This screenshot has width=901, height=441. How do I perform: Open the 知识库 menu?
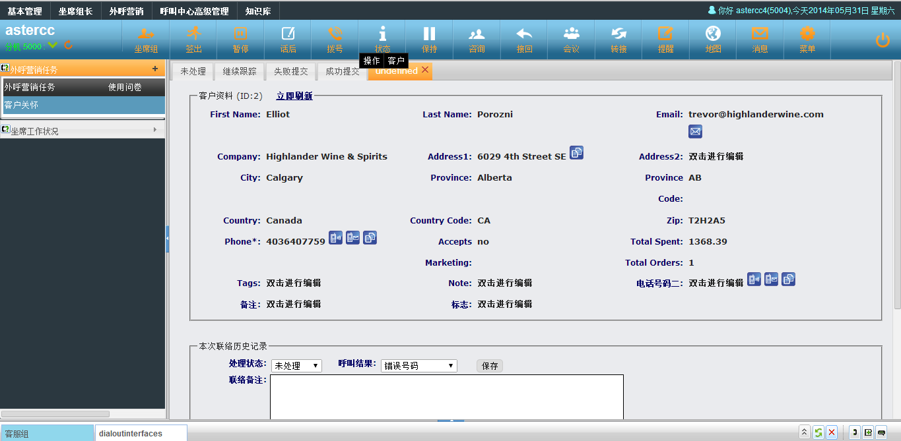tap(258, 11)
